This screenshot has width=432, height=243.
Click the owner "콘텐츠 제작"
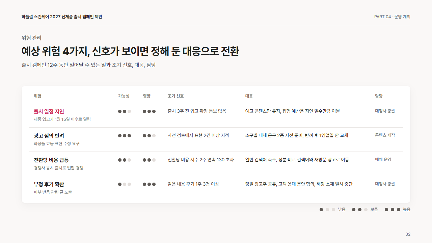(385, 135)
